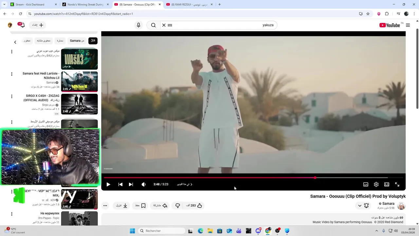Search by voice microphone icon
The height and width of the screenshot is (236, 419).
pyautogui.click(x=138, y=25)
